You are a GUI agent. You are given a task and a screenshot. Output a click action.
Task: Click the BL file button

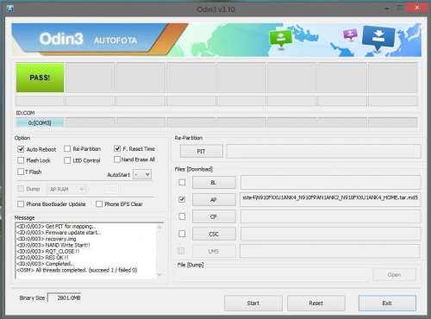click(x=214, y=183)
